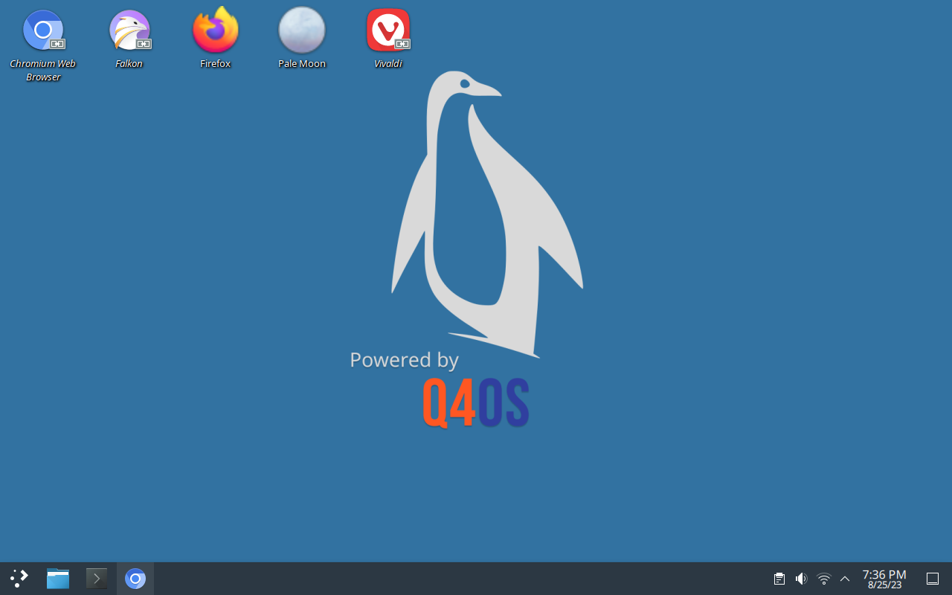Open the Vivaldi browser desktop icon
The image size is (952, 595).
click(x=388, y=30)
